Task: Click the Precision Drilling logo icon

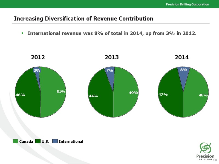Action: [x=205, y=148]
